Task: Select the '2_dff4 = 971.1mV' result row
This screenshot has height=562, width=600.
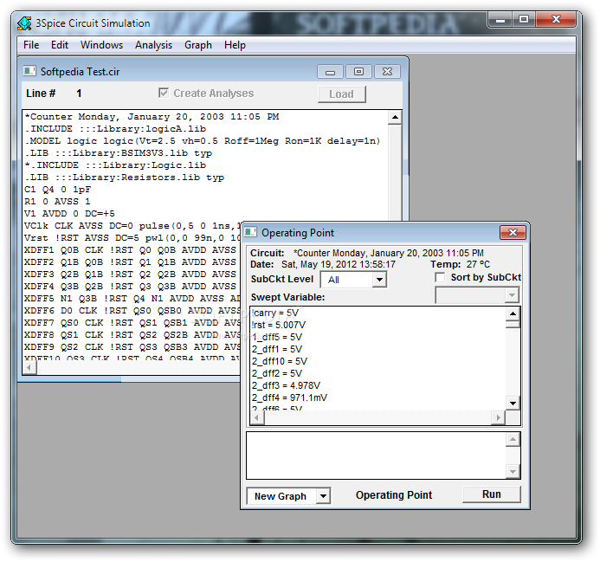Action: click(x=290, y=397)
